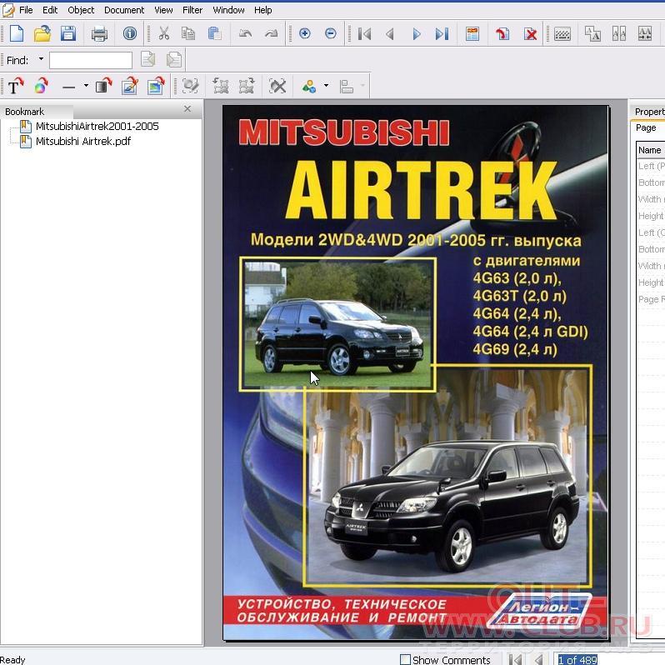Copy icon in main toolbar

coord(187,33)
